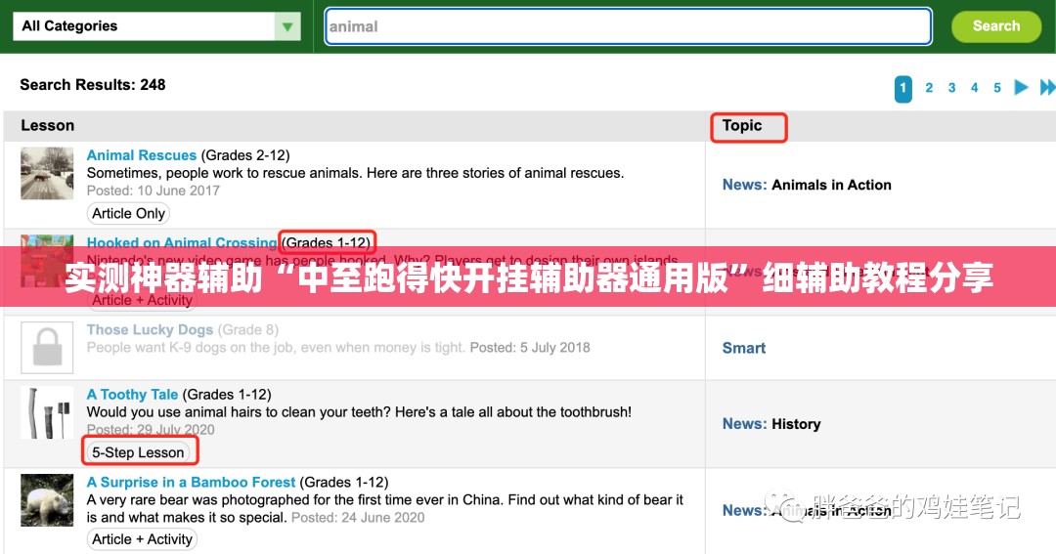Click the (Grade 8) text
Viewport: 1056px width, 554px height.
pos(247,330)
